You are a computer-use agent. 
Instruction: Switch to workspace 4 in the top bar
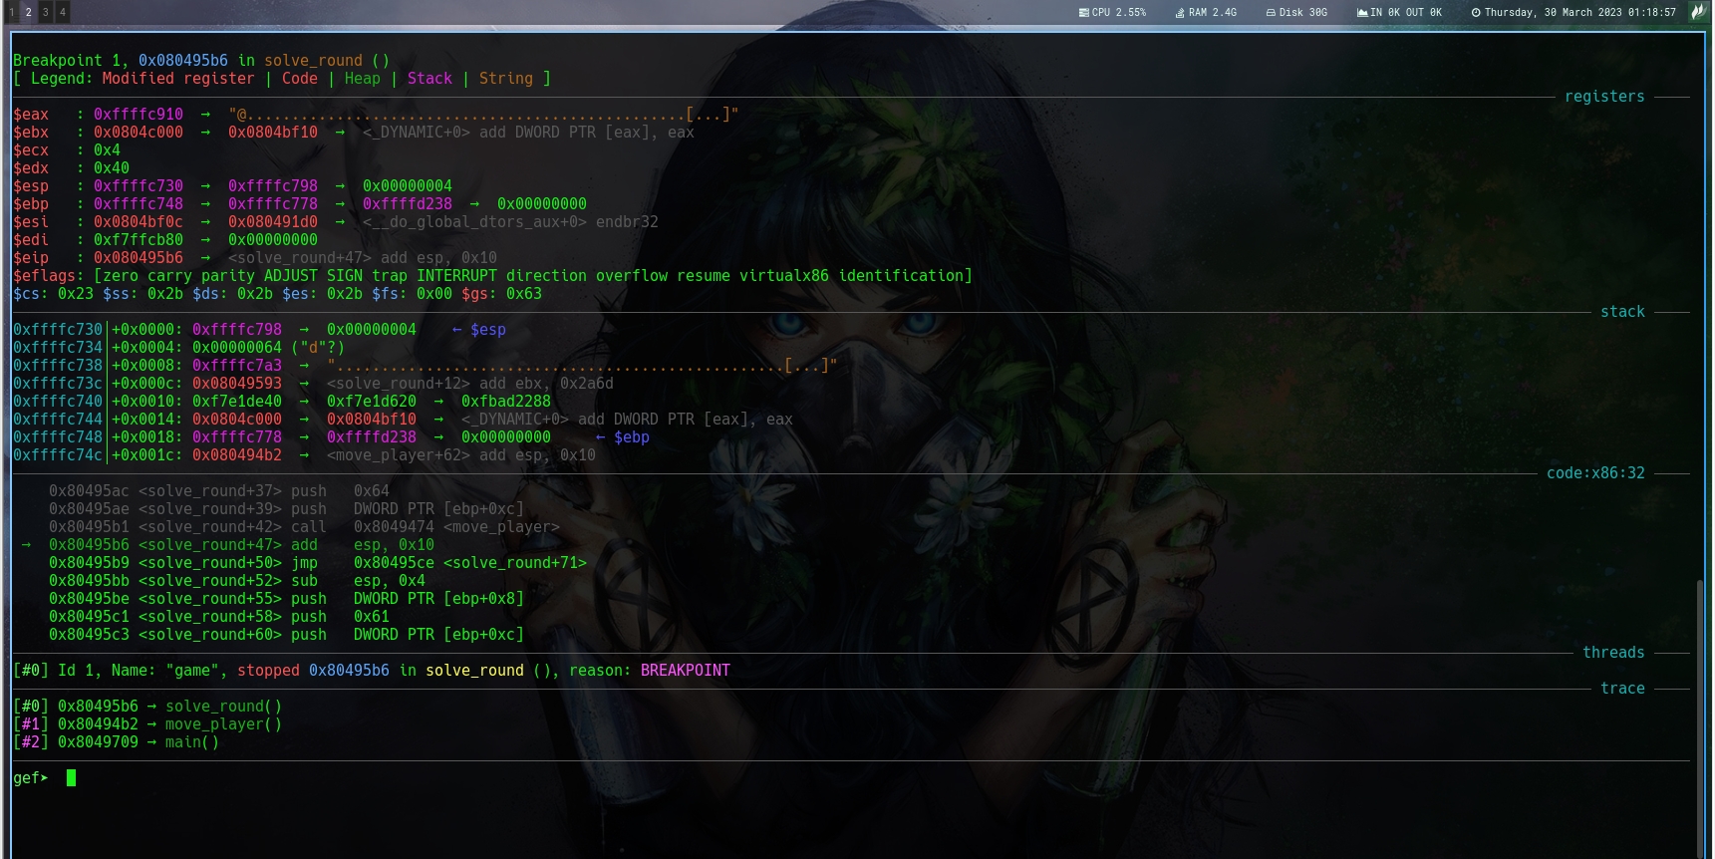coord(62,12)
